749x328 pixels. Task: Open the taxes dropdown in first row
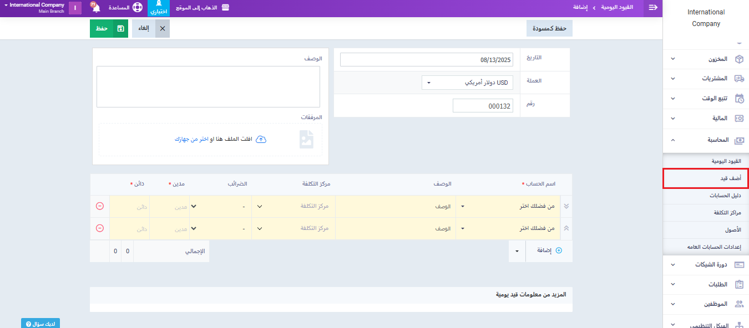(x=221, y=206)
